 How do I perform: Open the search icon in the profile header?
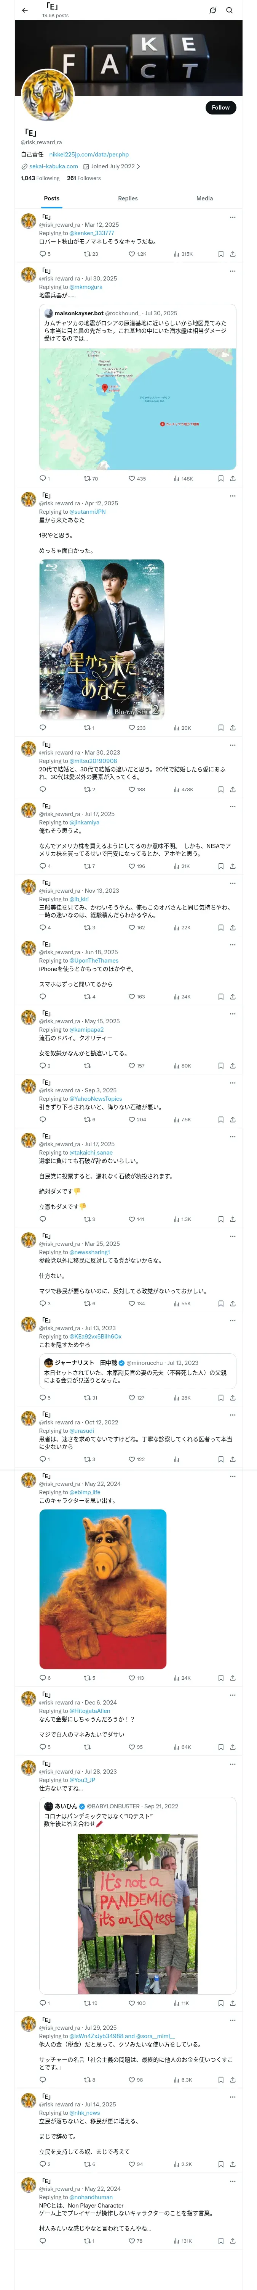[x=230, y=11]
